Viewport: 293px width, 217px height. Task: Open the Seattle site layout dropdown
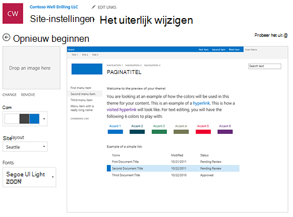tap(25, 147)
